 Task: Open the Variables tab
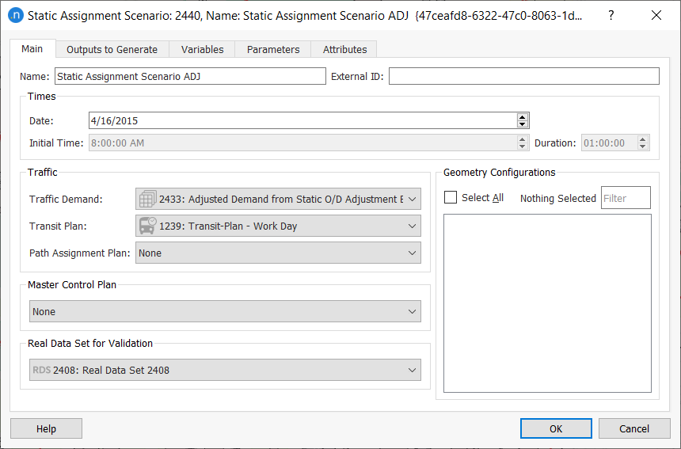click(x=202, y=49)
